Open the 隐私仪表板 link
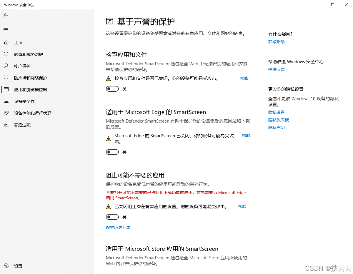 [279, 120]
